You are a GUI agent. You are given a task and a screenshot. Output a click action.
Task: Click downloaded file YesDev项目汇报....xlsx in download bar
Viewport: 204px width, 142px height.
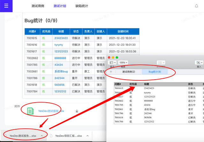coord(69,136)
